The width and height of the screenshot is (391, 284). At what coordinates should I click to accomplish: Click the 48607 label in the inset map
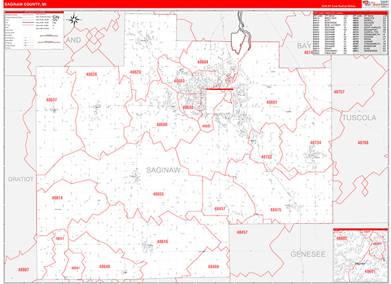pos(377,244)
